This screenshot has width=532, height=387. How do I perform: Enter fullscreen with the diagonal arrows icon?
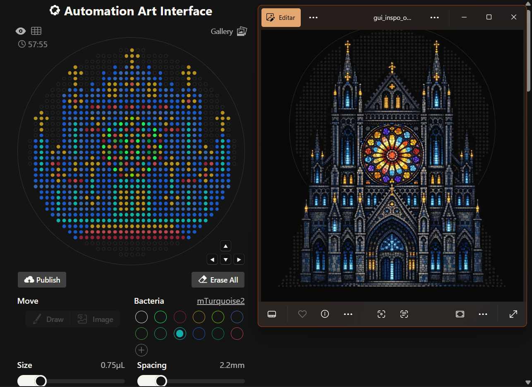click(x=513, y=314)
